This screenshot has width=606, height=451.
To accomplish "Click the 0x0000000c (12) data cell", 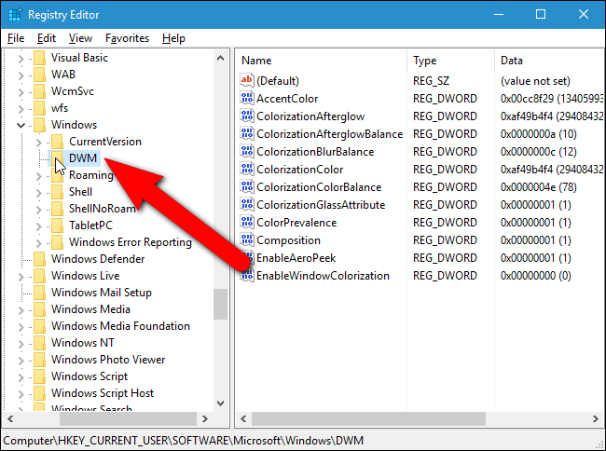I will (x=538, y=152).
